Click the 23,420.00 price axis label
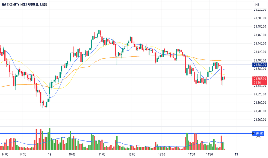The image size is (268, 158). 260,52
